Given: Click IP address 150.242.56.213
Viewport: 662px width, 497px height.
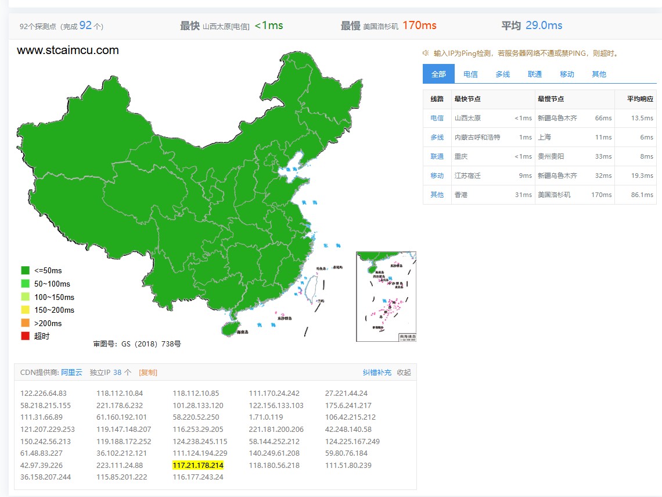Looking at the screenshot, I should coord(46,441).
